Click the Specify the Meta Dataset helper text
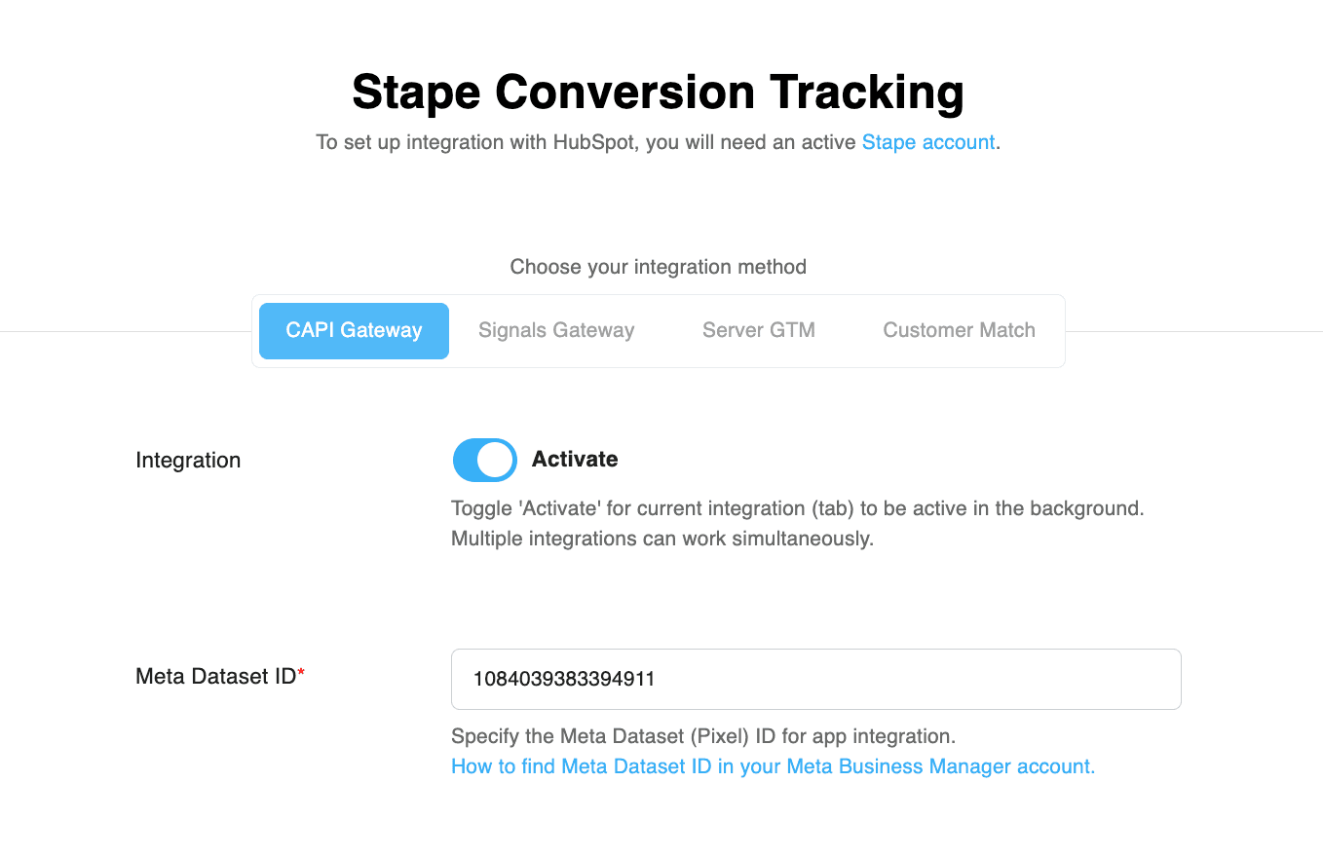 pyautogui.click(x=702, y=735)
